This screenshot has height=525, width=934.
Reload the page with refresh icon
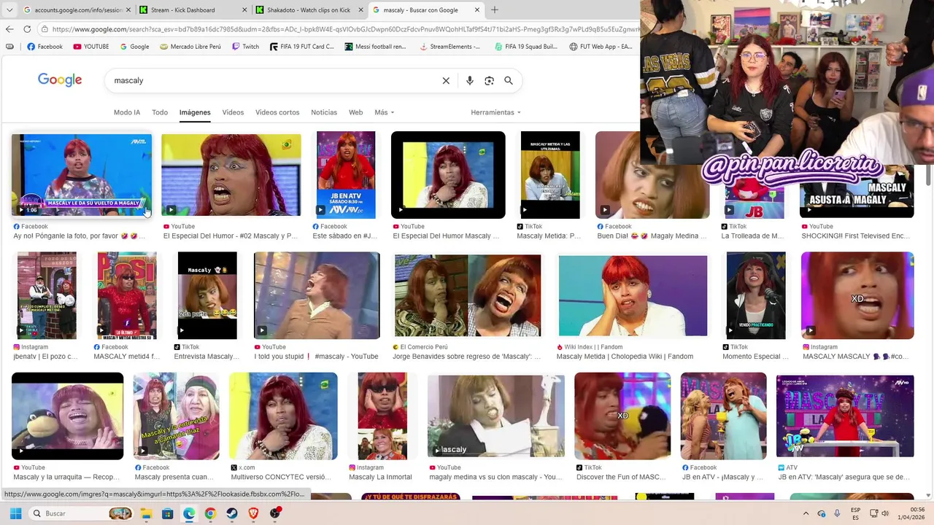(x=27, y=29)
